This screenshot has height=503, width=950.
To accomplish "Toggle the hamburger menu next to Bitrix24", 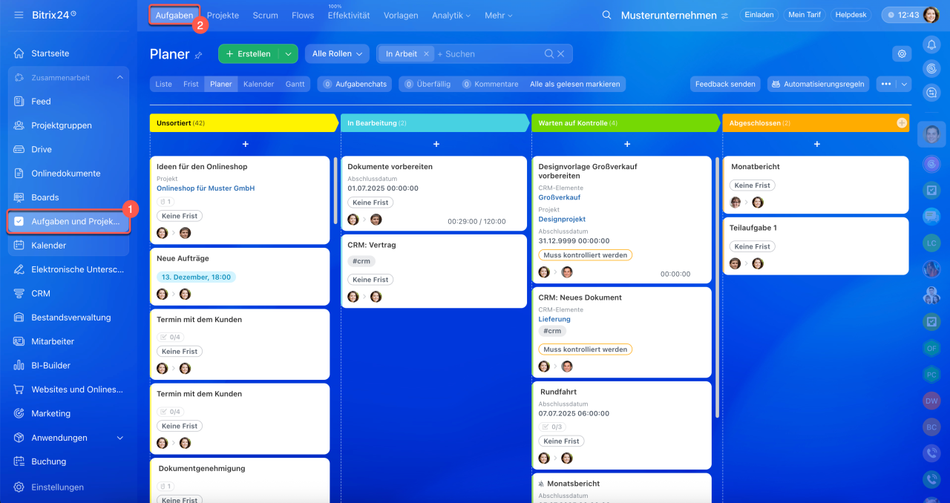I will point(19,15).
